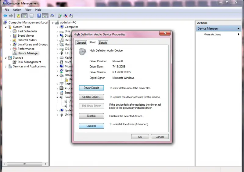244x172 pixels.
Task: Open the Action menu
Action: [17, 10]
